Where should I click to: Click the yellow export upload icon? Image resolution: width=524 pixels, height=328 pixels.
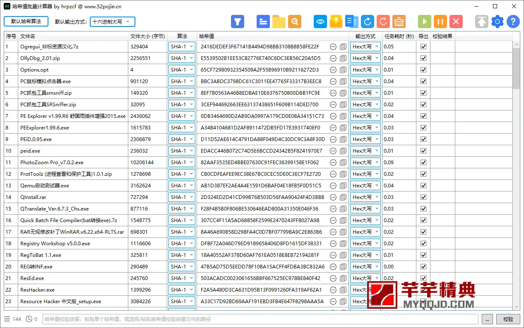coord(336,22)
